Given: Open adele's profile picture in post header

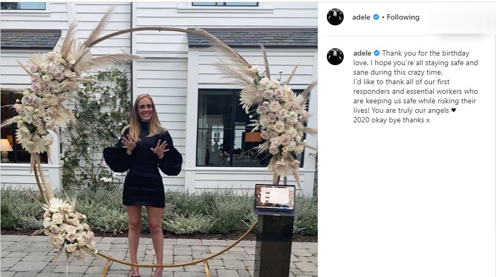Looking at the screenshot, I should (x=335, y=17).
